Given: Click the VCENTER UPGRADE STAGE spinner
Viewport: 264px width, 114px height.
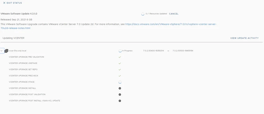Looking at the screenshot, I should [120, 82].
